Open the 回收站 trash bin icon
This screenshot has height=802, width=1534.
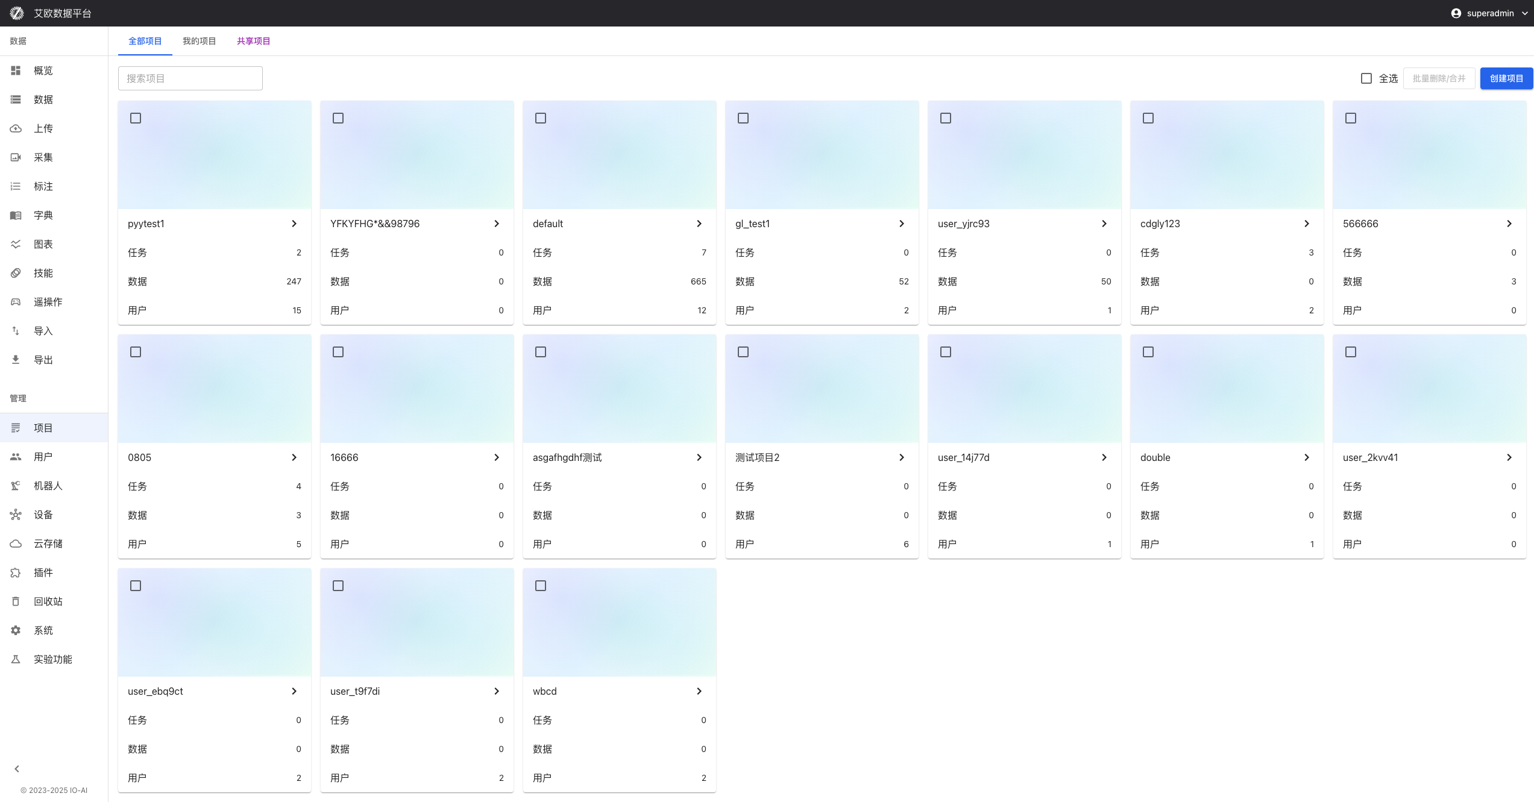pyautogui.click(x=16, y=601)
